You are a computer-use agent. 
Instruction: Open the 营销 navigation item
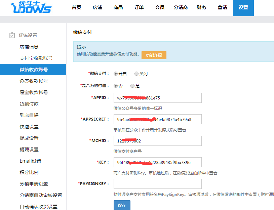point(222,8)
